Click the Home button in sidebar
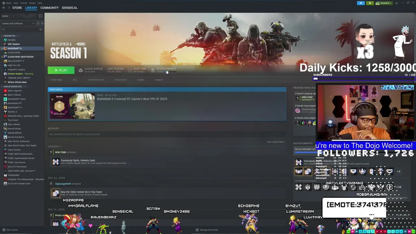Viewport: 416px width, 234px height. pos(5,16)
